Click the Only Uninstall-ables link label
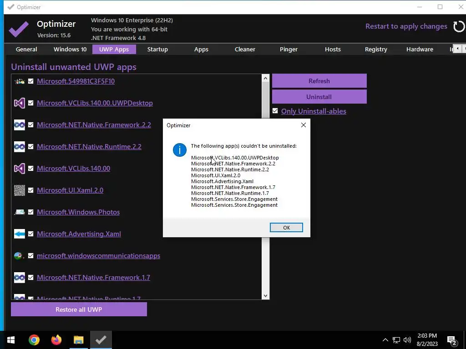466x349 pixels. 314,111
